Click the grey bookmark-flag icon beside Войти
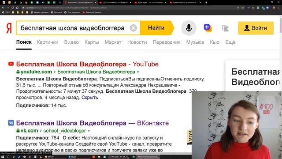Image resolution: width=282 pixels, height=159 pixels. point(225,28)
